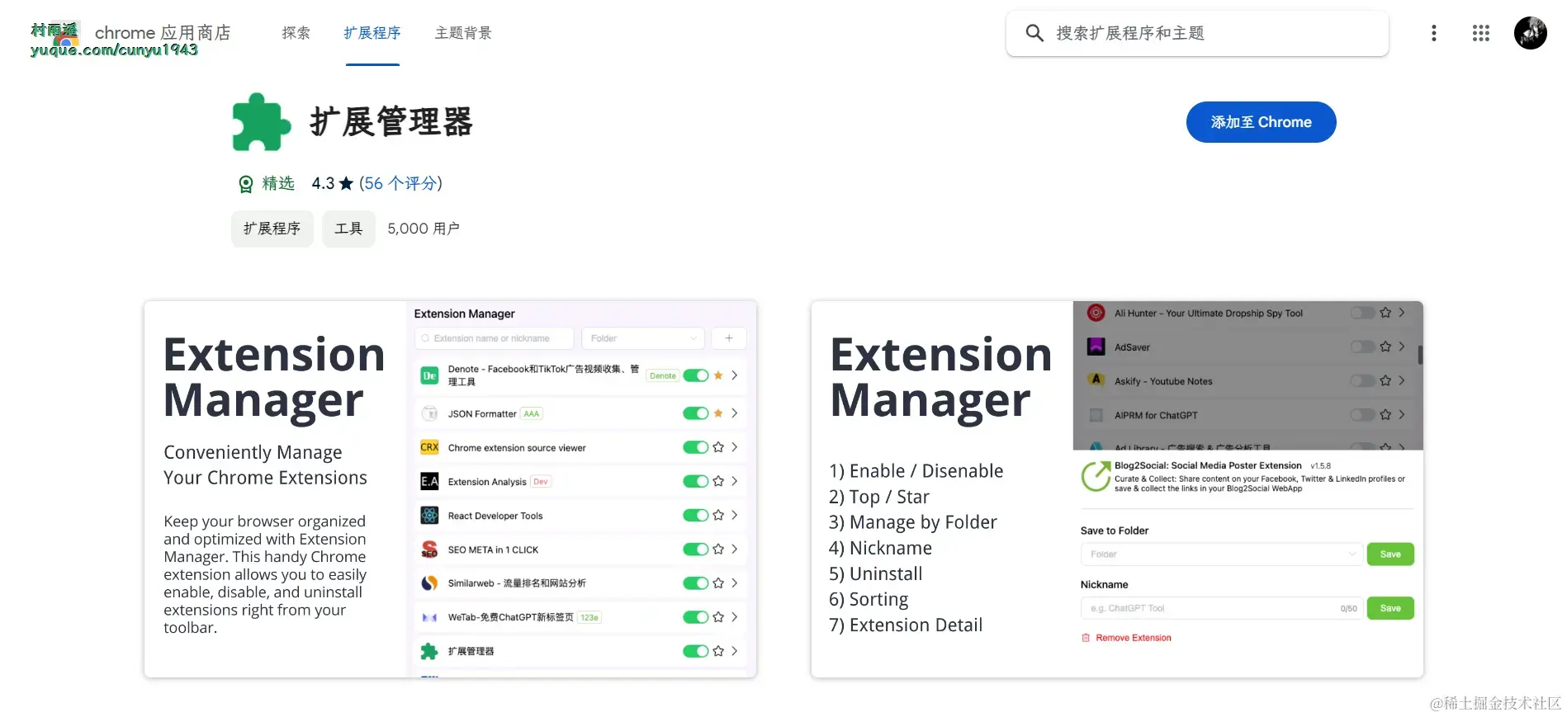Select the 扩展程序 tab
1567x717 pixels.
click(x=372, y=33)
